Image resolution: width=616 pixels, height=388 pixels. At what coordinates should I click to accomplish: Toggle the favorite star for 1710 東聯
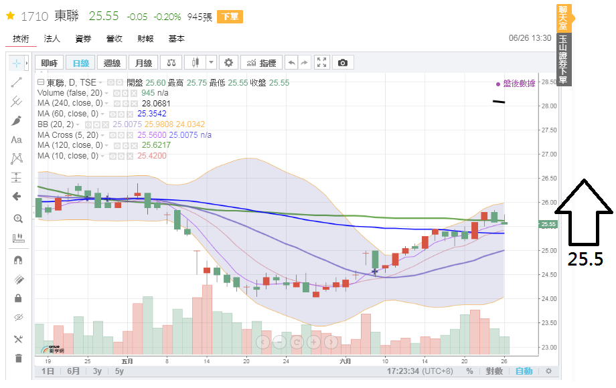(10, 15)
